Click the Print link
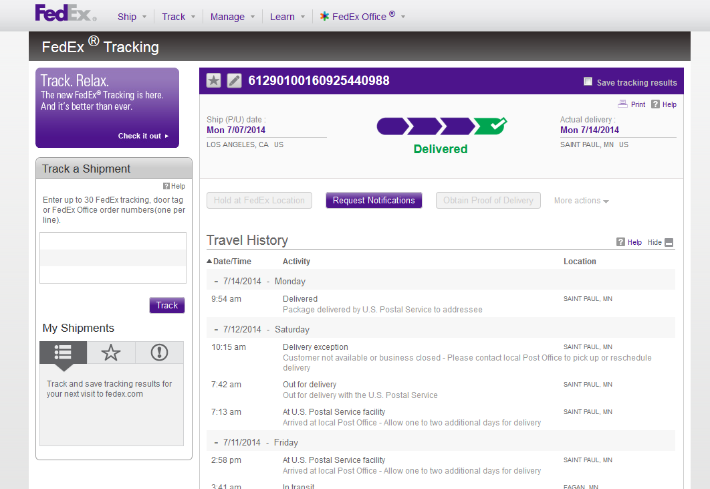Screen dimensions: 710x489 [x=638, y=104]
